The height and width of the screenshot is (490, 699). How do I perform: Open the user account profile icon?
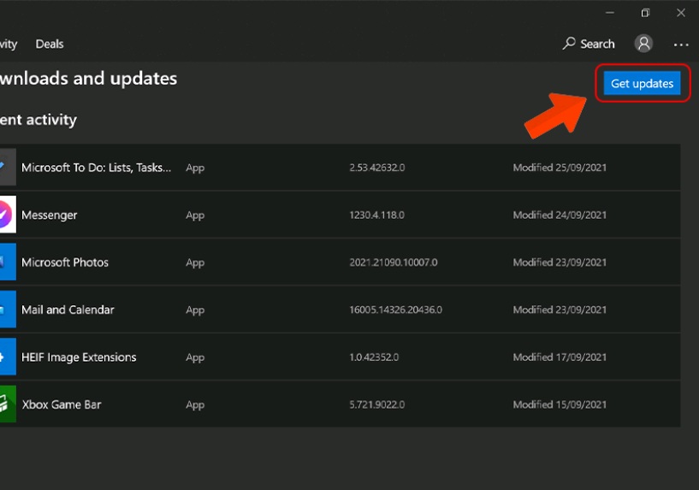[643, 44]
